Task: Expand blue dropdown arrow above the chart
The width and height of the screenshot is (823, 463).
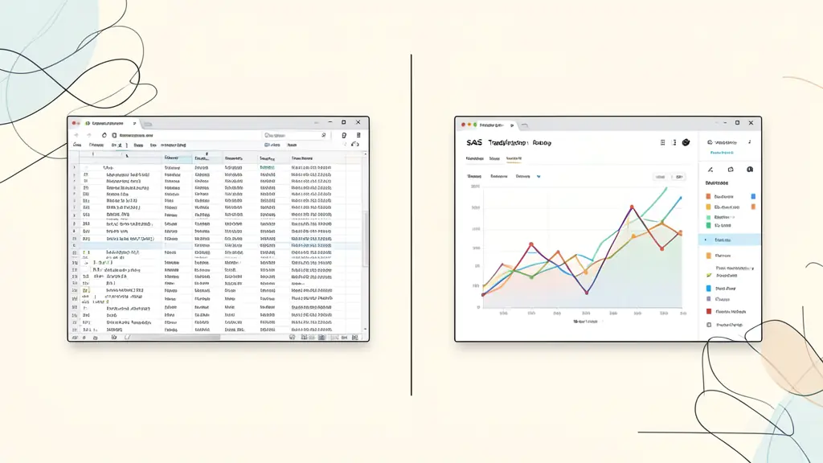Action: (538, 176)
